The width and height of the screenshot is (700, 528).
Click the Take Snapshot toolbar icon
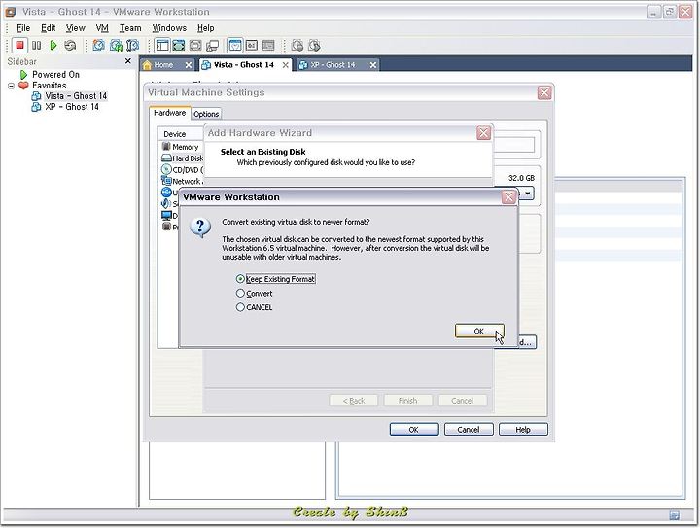click(98, 45)
